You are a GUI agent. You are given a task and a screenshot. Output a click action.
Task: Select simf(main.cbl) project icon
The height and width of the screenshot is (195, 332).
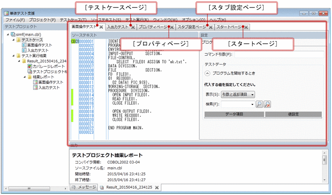click(13, 34)
